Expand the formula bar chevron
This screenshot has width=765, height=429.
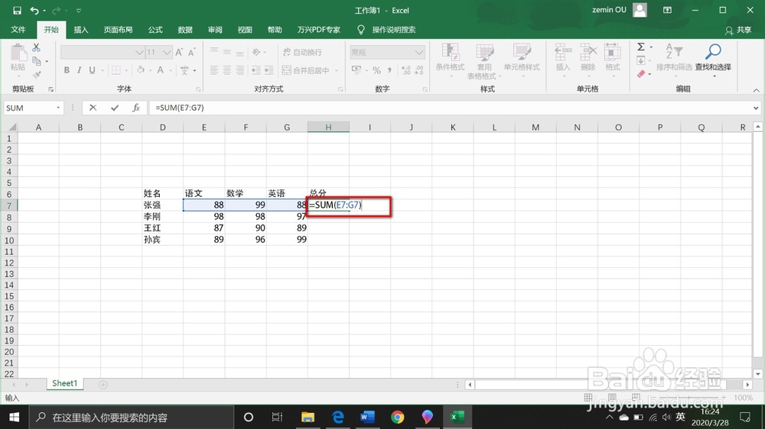pyautogui.click(x=756, y=108)
